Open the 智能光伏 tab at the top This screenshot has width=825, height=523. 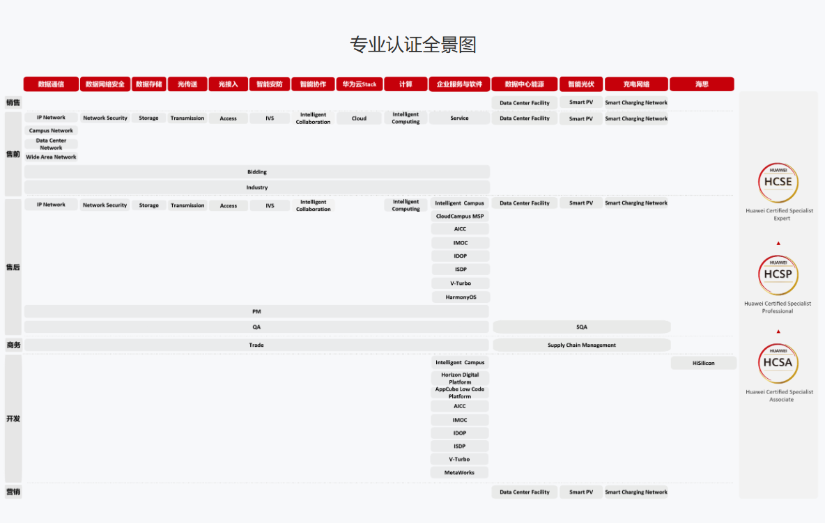580,84
